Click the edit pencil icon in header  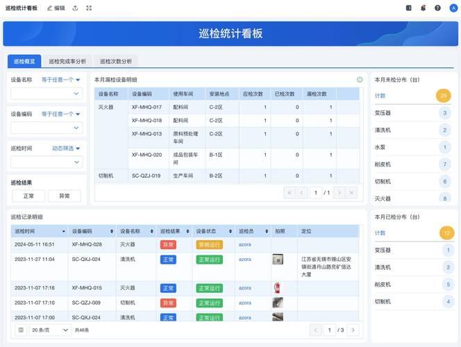click(49, 8)
